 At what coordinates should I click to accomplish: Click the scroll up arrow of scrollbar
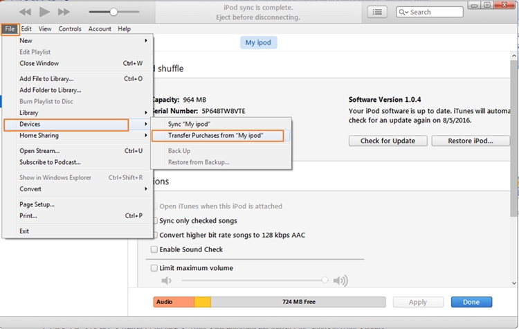point(513,56)
